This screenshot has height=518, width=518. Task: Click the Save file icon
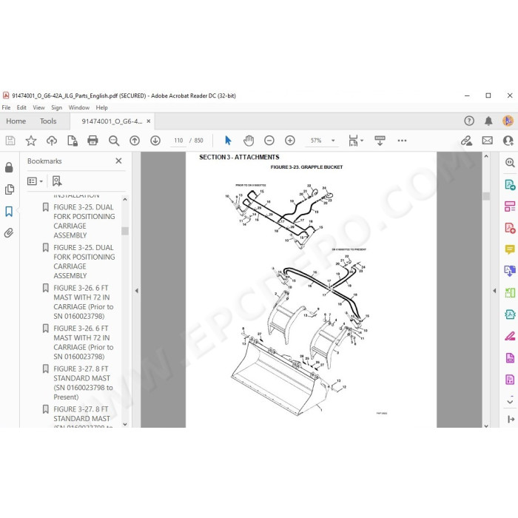pyautogui.click(x=10, y=141)
